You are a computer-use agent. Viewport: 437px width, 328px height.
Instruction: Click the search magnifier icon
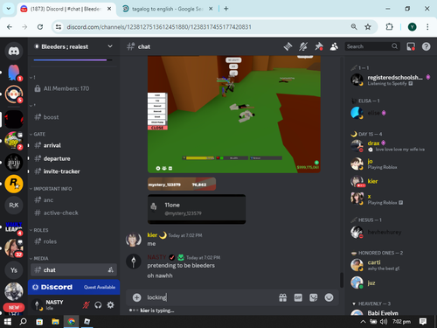[x=394, y=46]
